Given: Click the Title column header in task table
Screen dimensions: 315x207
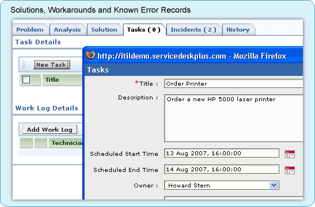Looking at the screenshot, I should click(x=62, y=79).
